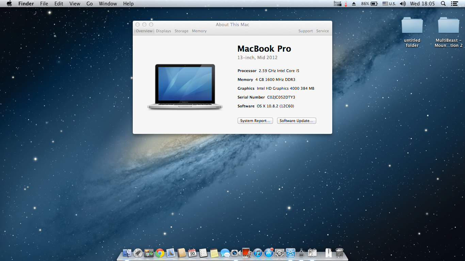This screenshot has width=465, height=261.
Task: Click the Boost menu bar icon
Action: [337, 4]
